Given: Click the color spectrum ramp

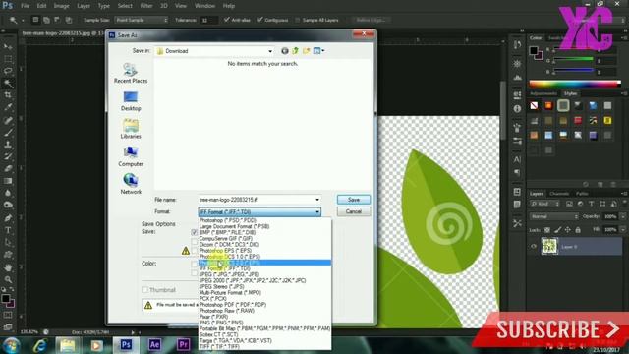Looking at the screenshot, I should pyautogui.click(x=575, y=84).
